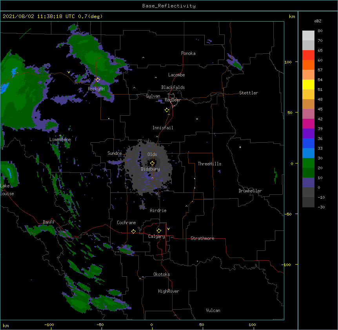Click the Calgary city label

point(156,236)
